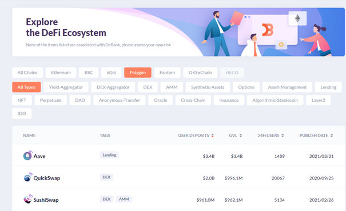Filter by Fantom chain
Viewport: 346px width, 211px height.
click(167, 73)
